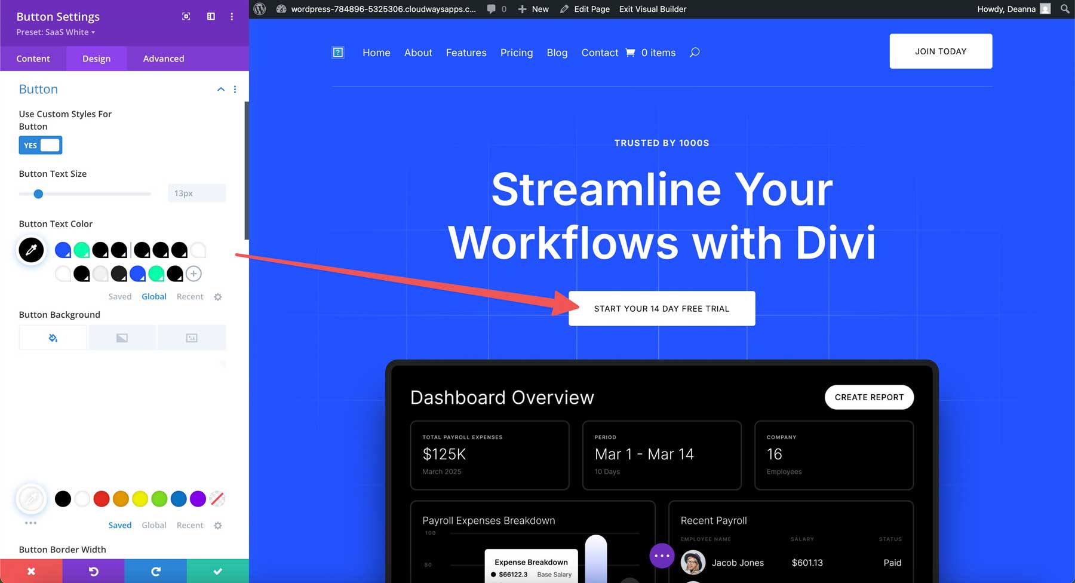Switch Button Background to gradient mode
Image resolution: width=1075 pixels, height=583 pixels.
point(122,337)
